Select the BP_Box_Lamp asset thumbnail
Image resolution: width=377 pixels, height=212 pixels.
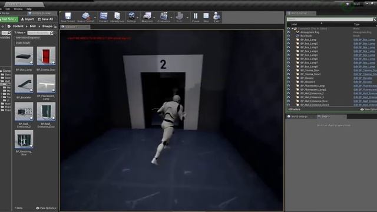click(x=24, y=56)
